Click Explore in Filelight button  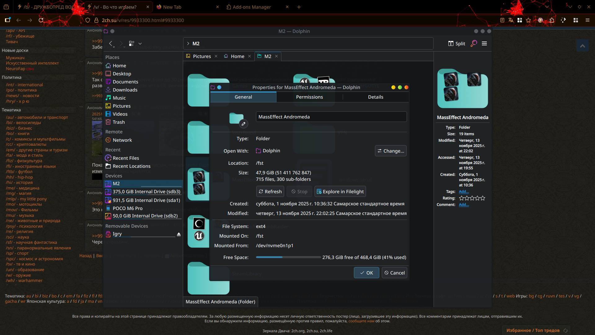click(x=340, y=192)
